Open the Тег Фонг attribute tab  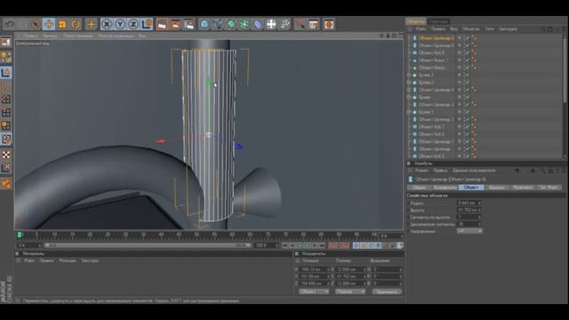pyautogui.click(x=549, y=188)
